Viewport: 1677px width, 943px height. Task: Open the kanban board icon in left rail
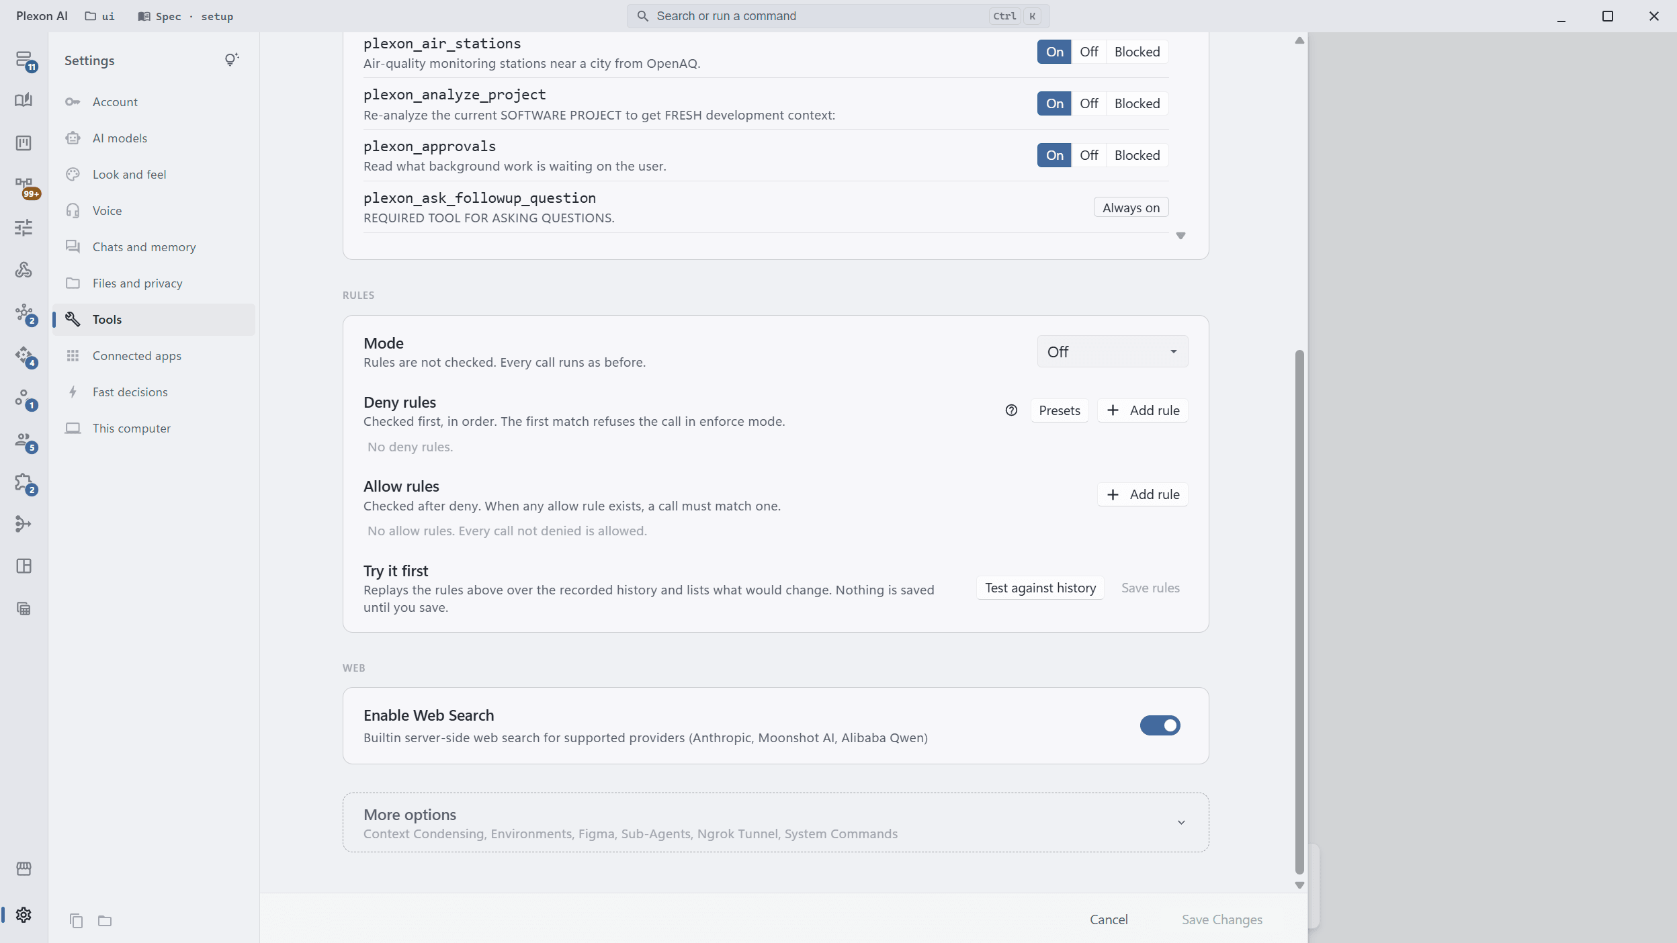(x=24, y=143)
